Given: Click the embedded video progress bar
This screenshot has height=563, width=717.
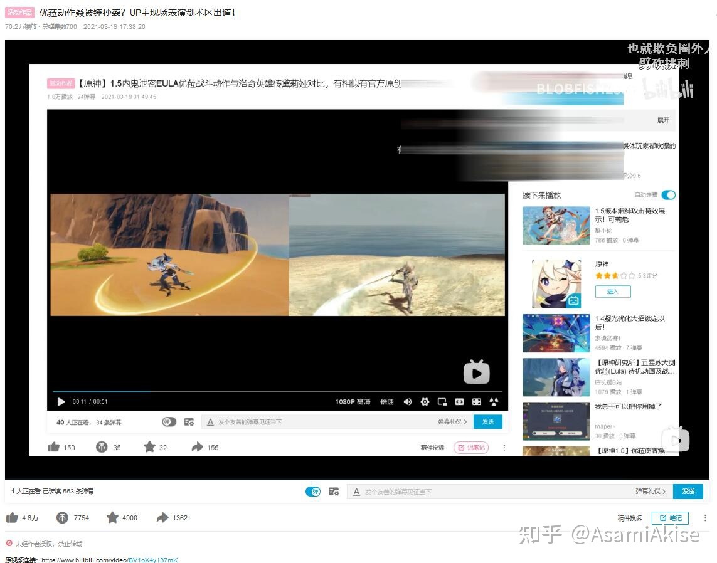Looking at the screenshot, I should click(x=277, y=392).
